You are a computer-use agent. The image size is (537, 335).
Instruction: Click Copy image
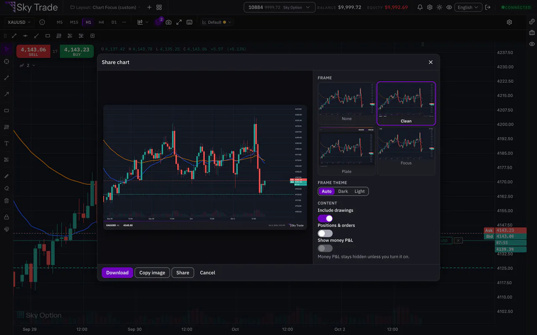(152, 273)
